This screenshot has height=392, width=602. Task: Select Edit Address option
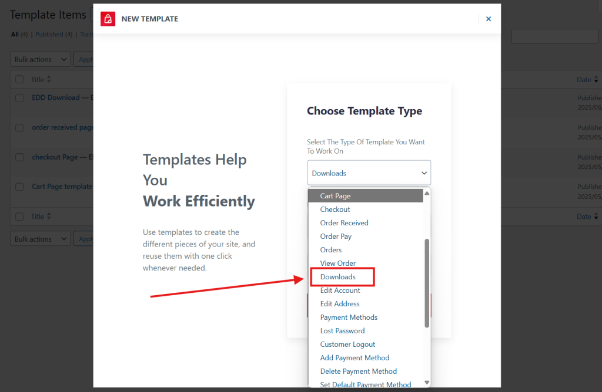tap(366, 303)
